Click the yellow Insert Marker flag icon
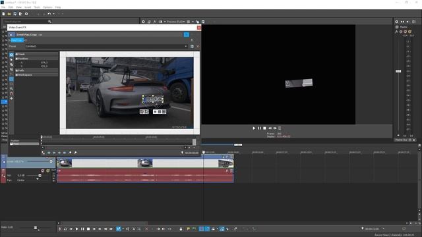Screen dimensions: 422x237 pyautogui.click(x=189, y=229)
